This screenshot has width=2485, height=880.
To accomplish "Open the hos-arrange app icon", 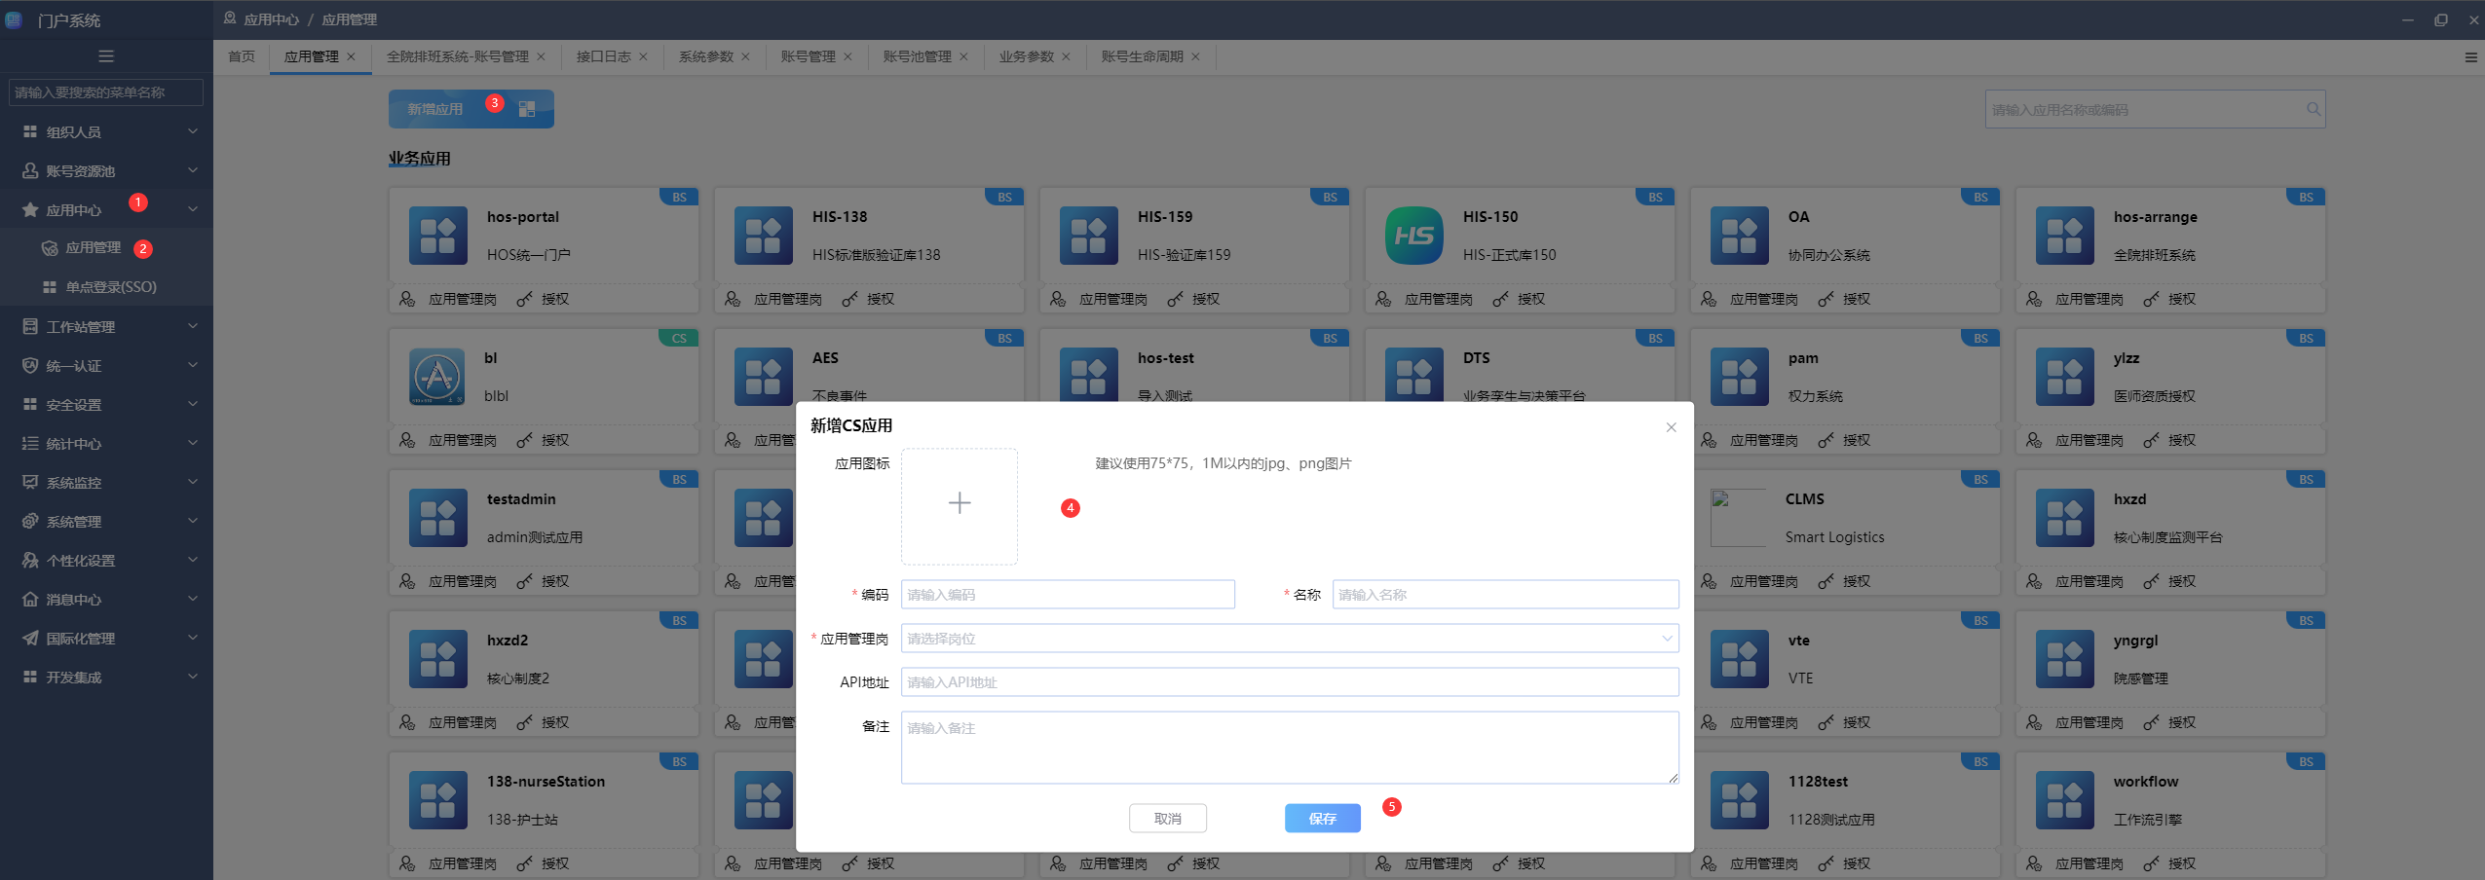I will (x=2065, y=236).
